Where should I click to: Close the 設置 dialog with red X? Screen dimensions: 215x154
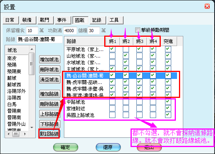207,6
